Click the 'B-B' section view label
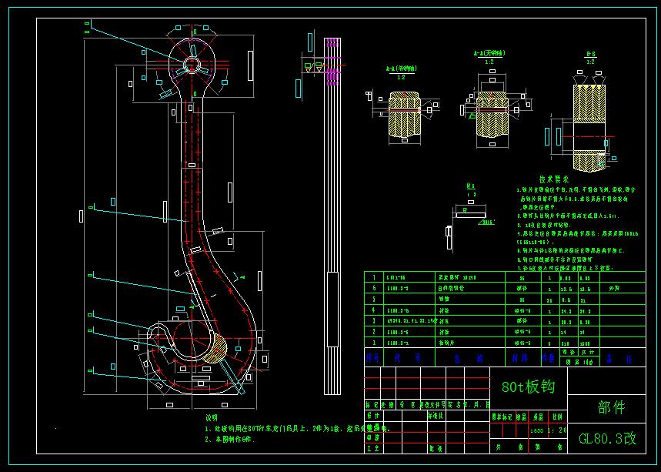This screenshot has height=472, width=661. tap(591, 55)
